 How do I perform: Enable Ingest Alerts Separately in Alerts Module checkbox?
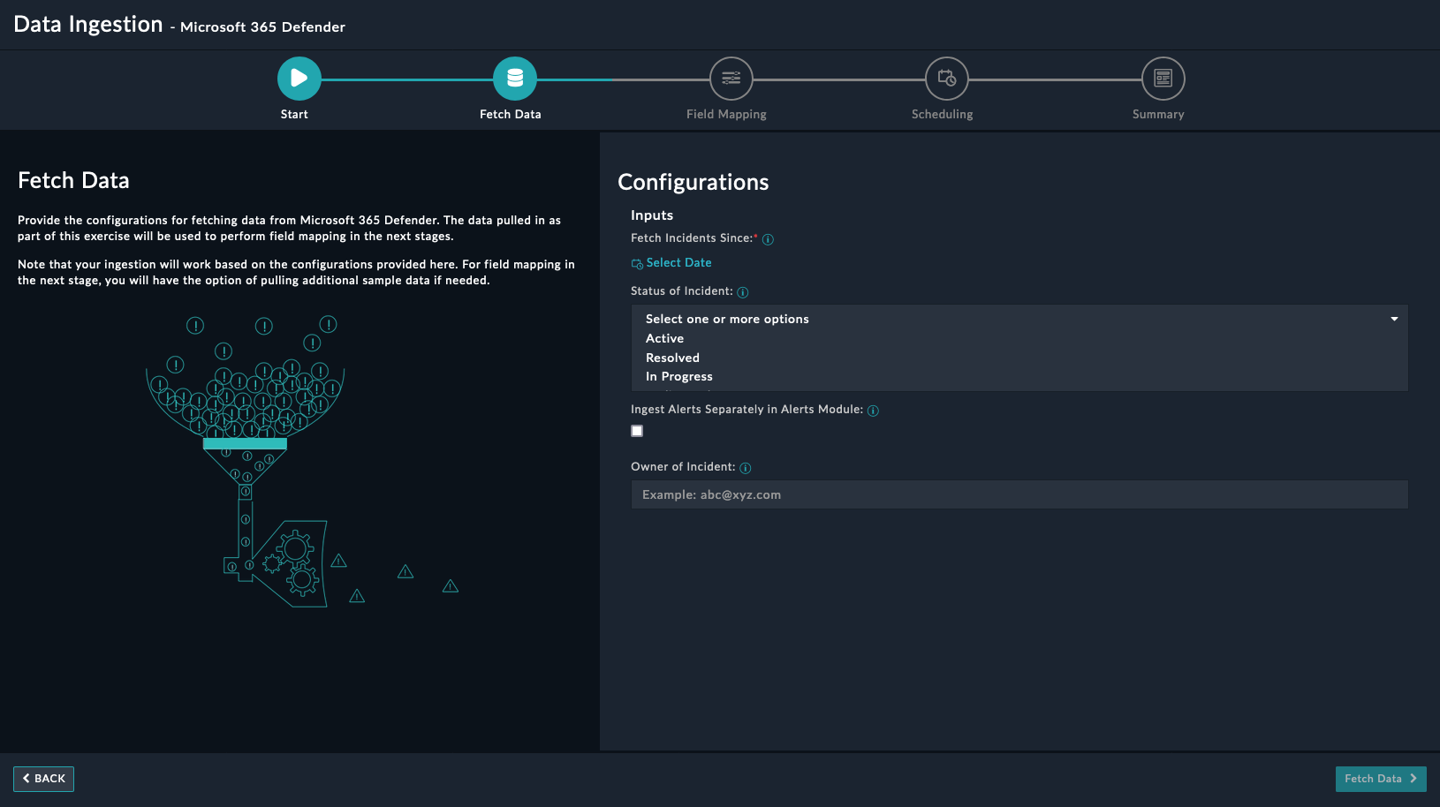(x=637, y=431)
